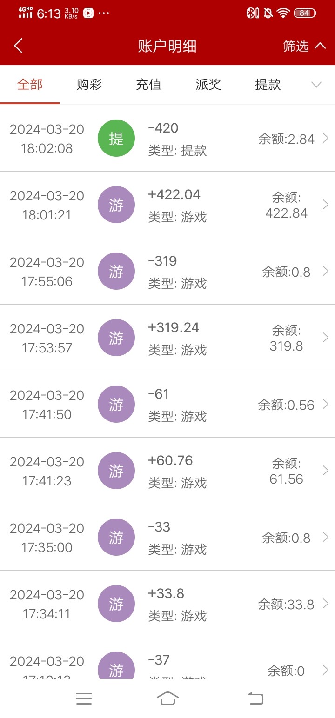Select the 派奖 tab
The height and width of the screenshot is (718, 335).
(x=208, y=85)
